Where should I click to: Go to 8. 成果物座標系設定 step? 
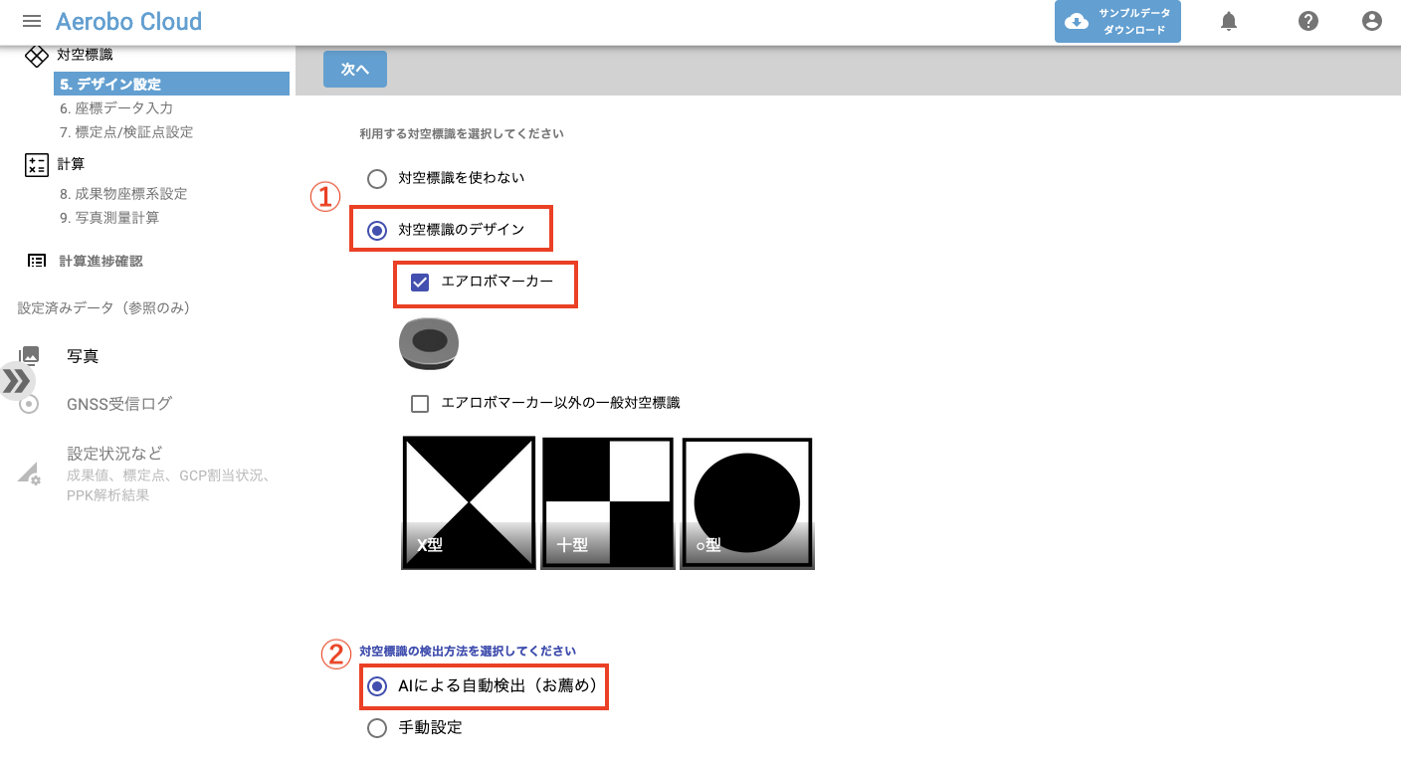123,193
